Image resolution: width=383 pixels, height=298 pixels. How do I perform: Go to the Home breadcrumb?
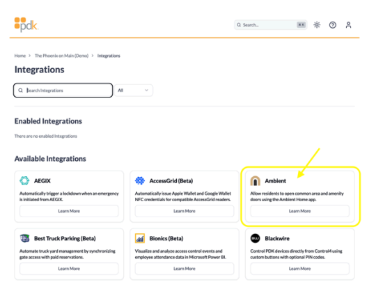(20, 56)
